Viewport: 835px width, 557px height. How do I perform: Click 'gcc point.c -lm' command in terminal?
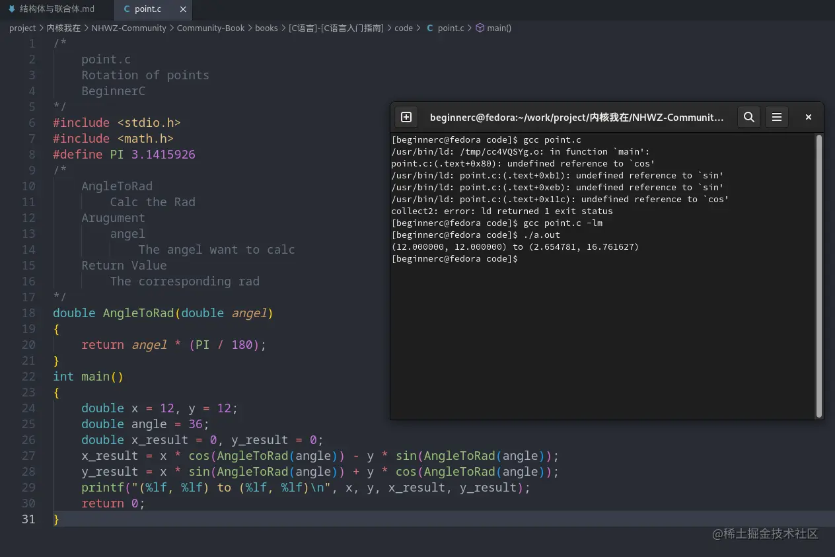[563, 223]
